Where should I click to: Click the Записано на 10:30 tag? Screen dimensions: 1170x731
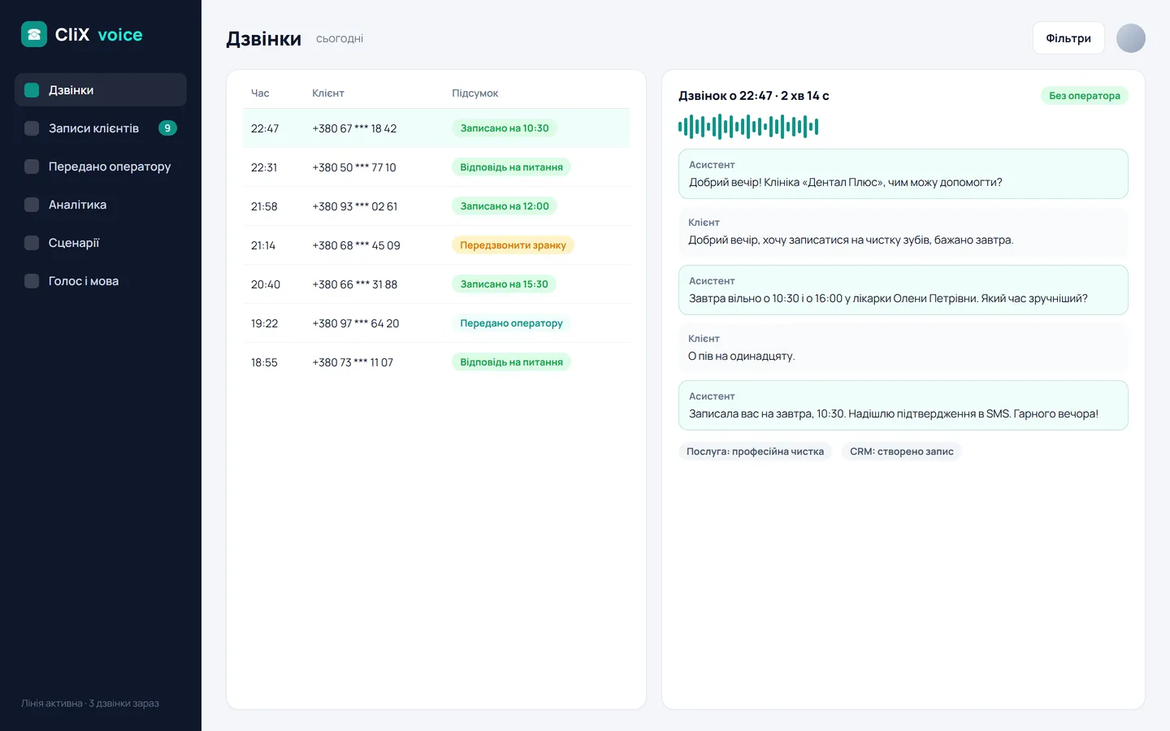click(504, 128)
